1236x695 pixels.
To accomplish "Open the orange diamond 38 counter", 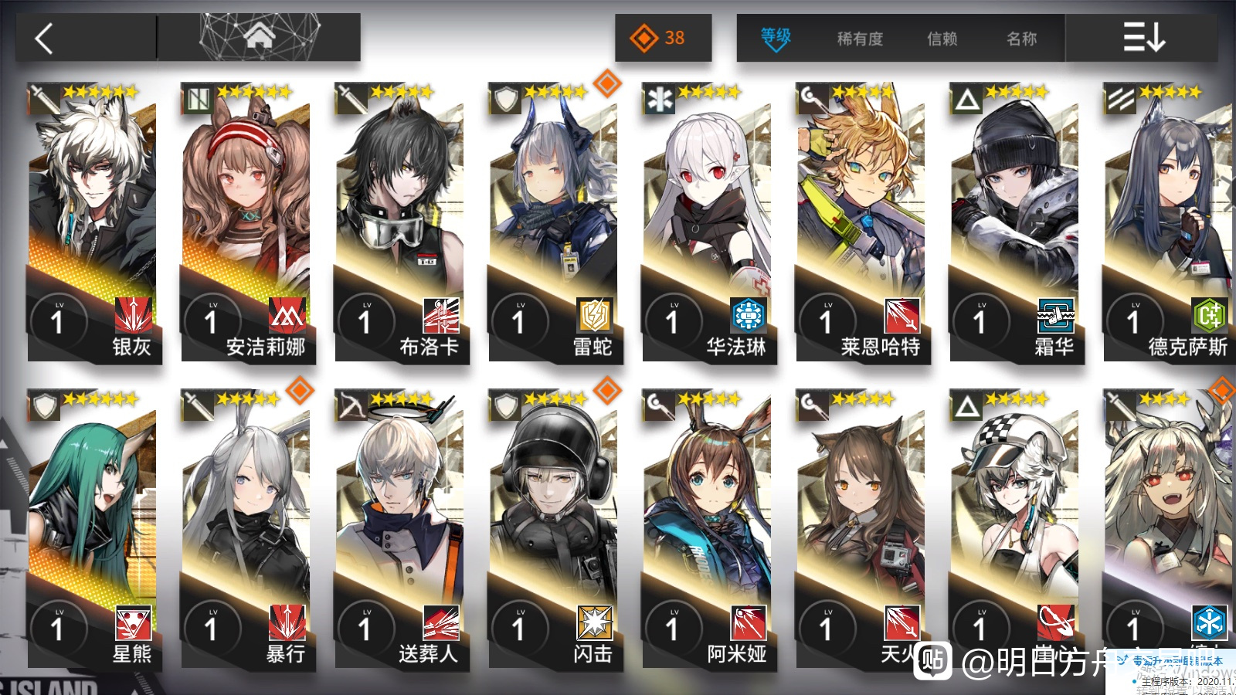I will pyautogui.click(x=663, y=38).
